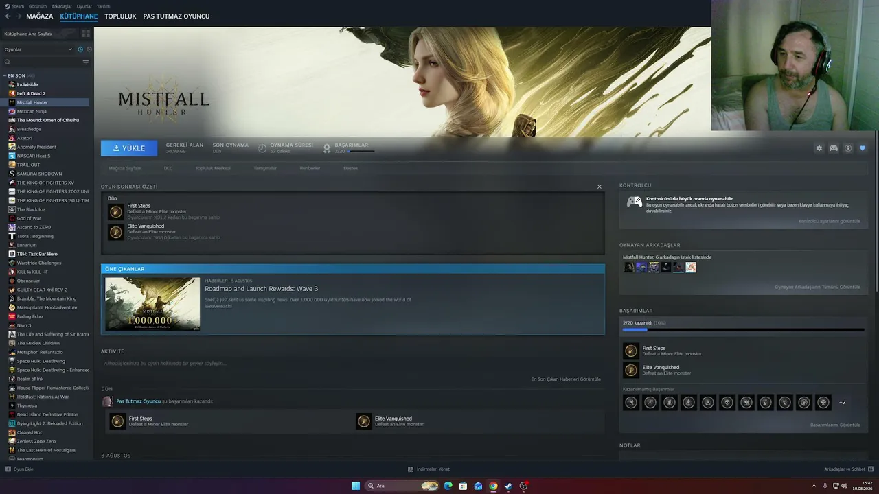
Task: Open advanced library filter options icon
Action: (86, 62)
